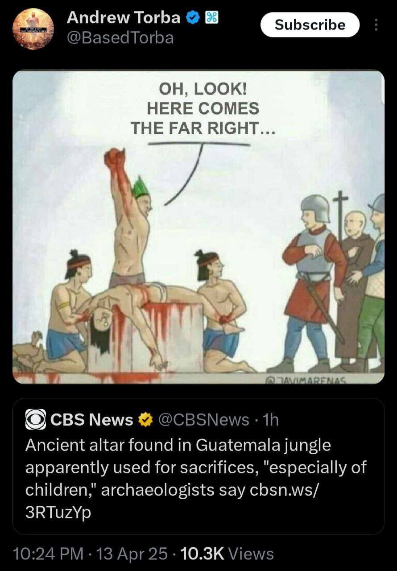The height and width of the screenshot is (571, 397).
Task: Click the 1h timestamp on quoted post
Action: tap(271, 420)
